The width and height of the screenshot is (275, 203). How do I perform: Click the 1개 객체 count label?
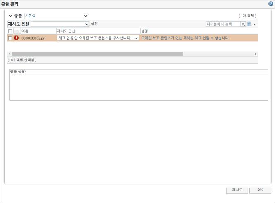(x=247, y=16)
